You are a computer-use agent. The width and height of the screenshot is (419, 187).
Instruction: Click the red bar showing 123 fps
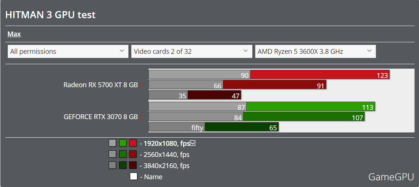(x=320, y=75)
